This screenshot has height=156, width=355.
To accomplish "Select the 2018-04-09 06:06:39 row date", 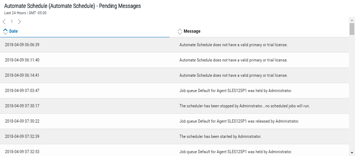I will [x=22, y=45].
